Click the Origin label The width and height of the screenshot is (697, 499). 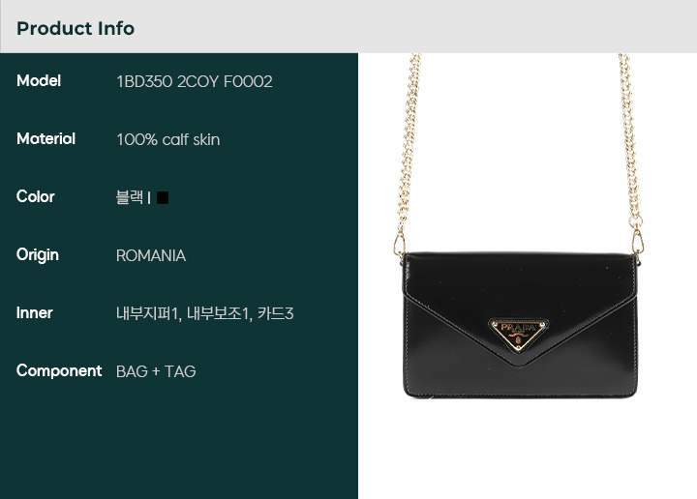pos(38,255)
